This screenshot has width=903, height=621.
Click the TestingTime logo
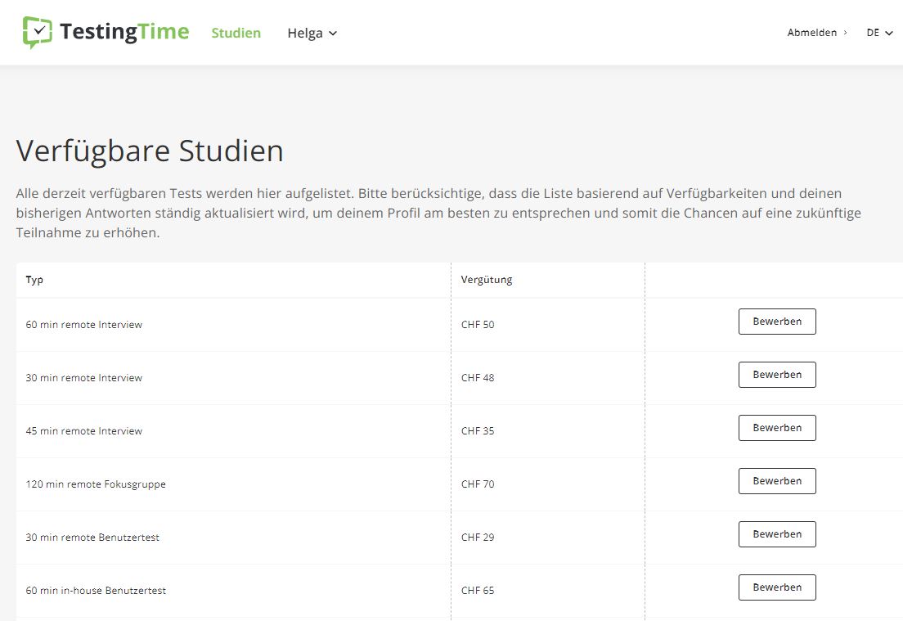(106, 32)
